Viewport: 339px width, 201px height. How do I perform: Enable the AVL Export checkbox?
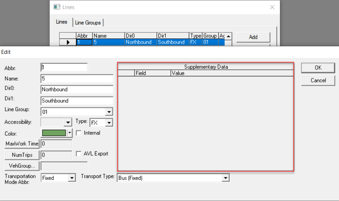(x=78, y=154)
